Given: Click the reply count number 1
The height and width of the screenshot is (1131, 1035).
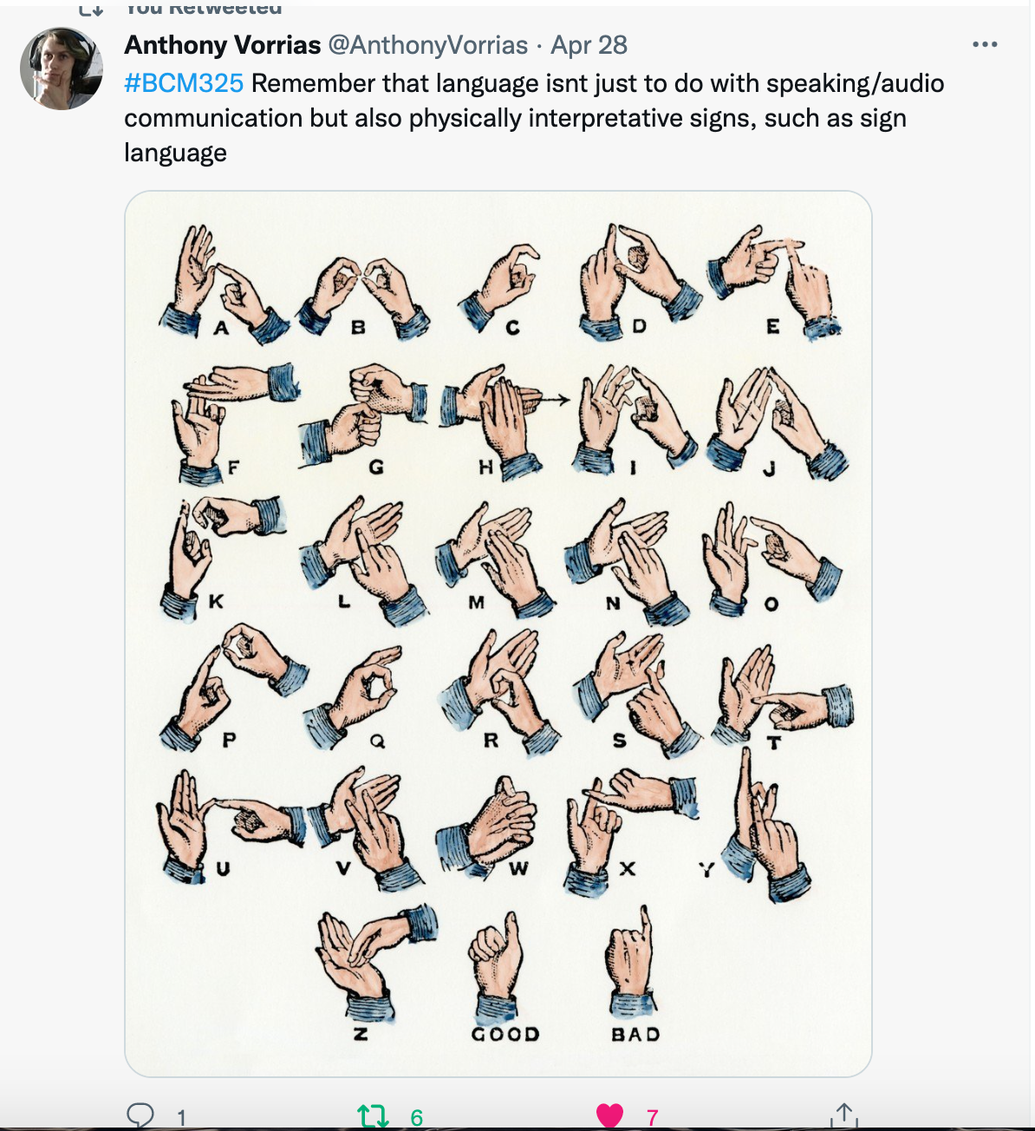Looking at the screenshot, I should click(x=182, y=1118).
